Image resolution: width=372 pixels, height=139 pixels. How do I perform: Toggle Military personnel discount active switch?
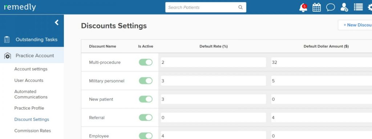pyautogui.click(x=146, y=81)
